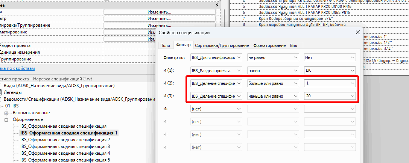The image size is (409, 163).
Task: Select IBS_Оформленная сводная спецификация 4
Action: coord(65,153)
